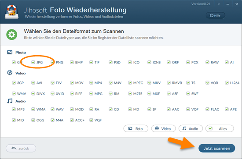Toggle the ACC+ checkbox
242x159 pixels.
(72, 120)
